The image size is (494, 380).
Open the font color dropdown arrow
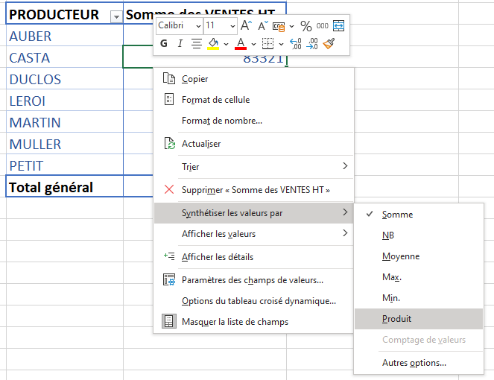point(253,44)
